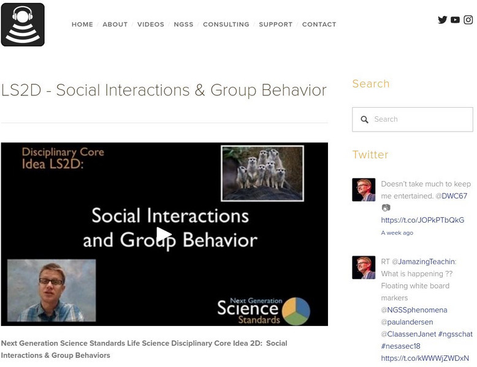Open the #ngsschat hashtag

click(x=456, y=334)
